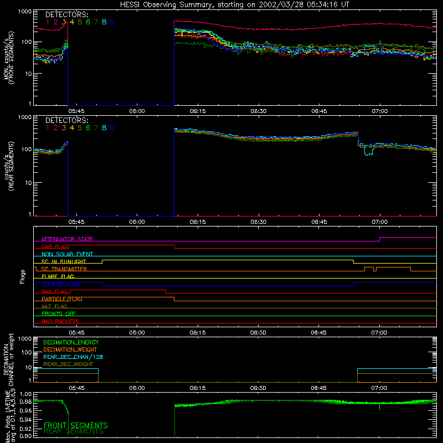The width and height of the screenshot is (443, 443).
Task: Select detector 1 in front segments legend
Action: pos(48,22)
